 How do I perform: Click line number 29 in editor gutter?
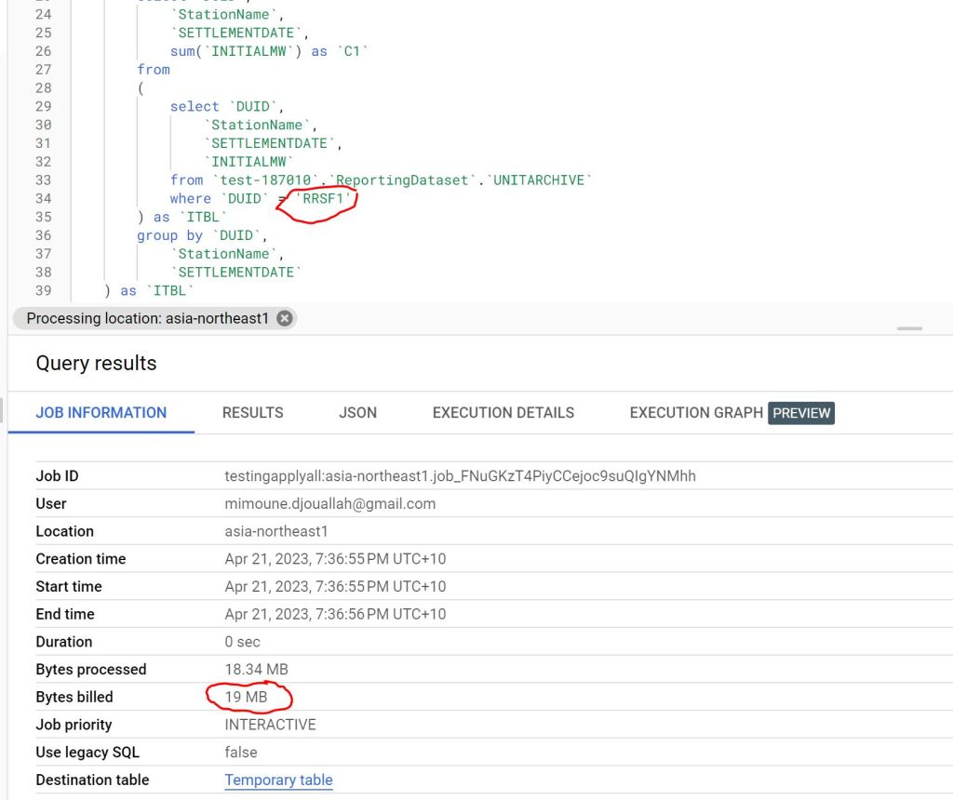[43, 106]
